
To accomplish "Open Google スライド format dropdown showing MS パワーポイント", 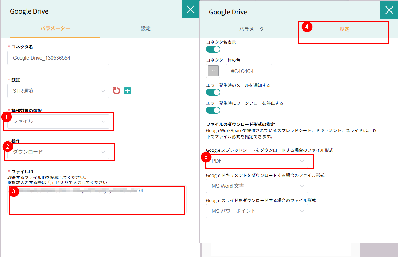I will click(x=257, y=211).
